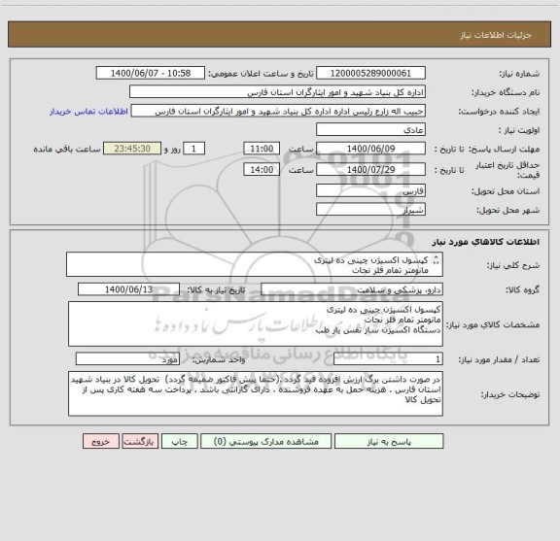This screenshot has height=541, width=560.
Task: Click the buyer notes text area
Action: pos(256,393)
